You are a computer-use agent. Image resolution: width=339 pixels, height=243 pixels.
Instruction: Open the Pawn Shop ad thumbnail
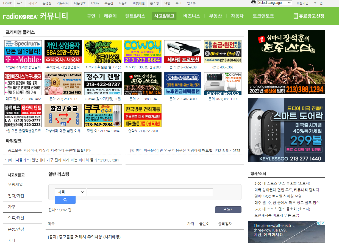pyautogui.click(x=63, y=84)
